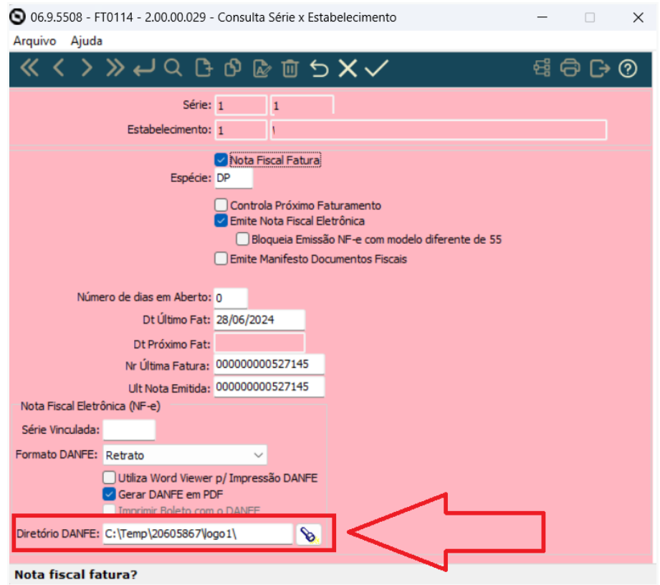The height and width of the screenshot is (585, 660).
Task: Click the Espécie input field
Action: pos(234,179)
